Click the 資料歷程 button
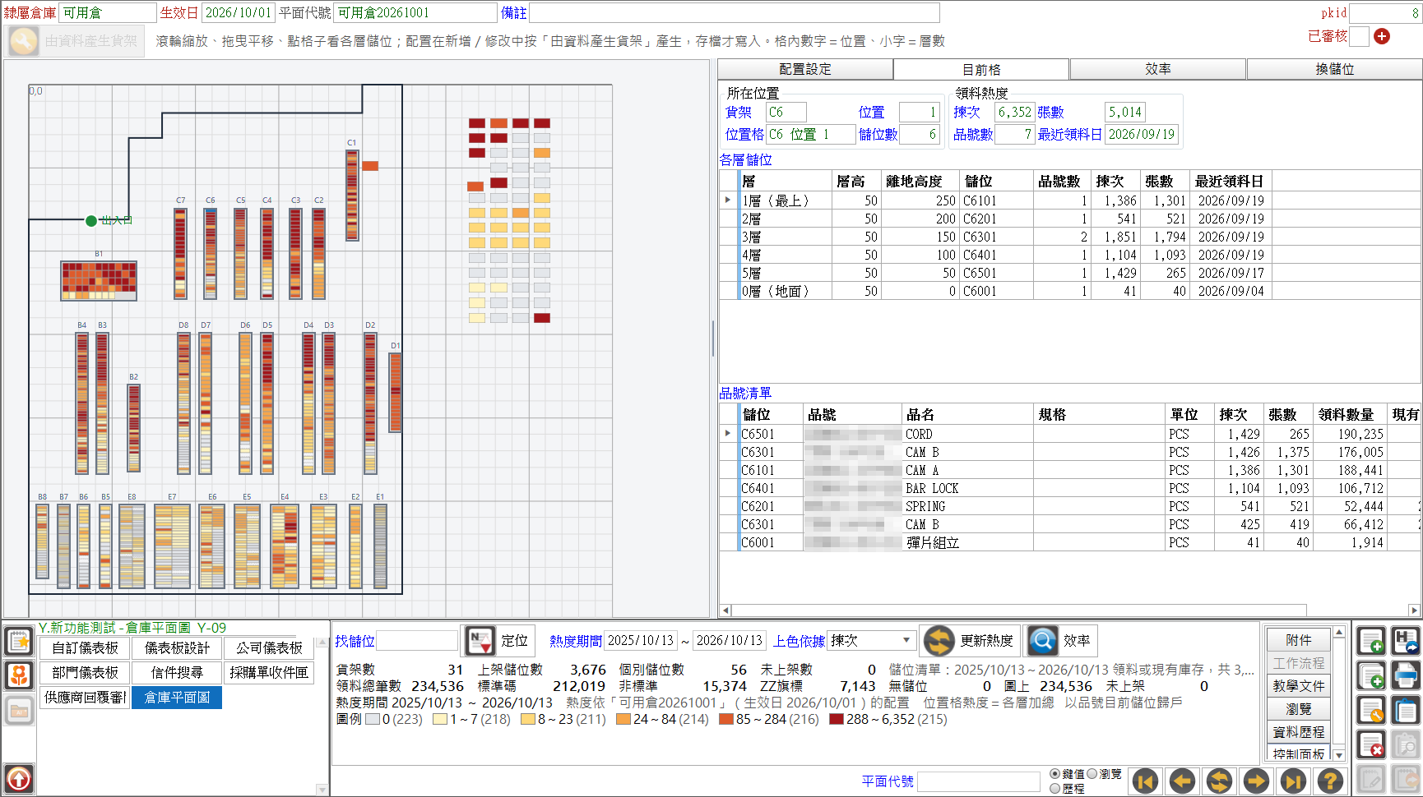 (x=1299, y=732)
